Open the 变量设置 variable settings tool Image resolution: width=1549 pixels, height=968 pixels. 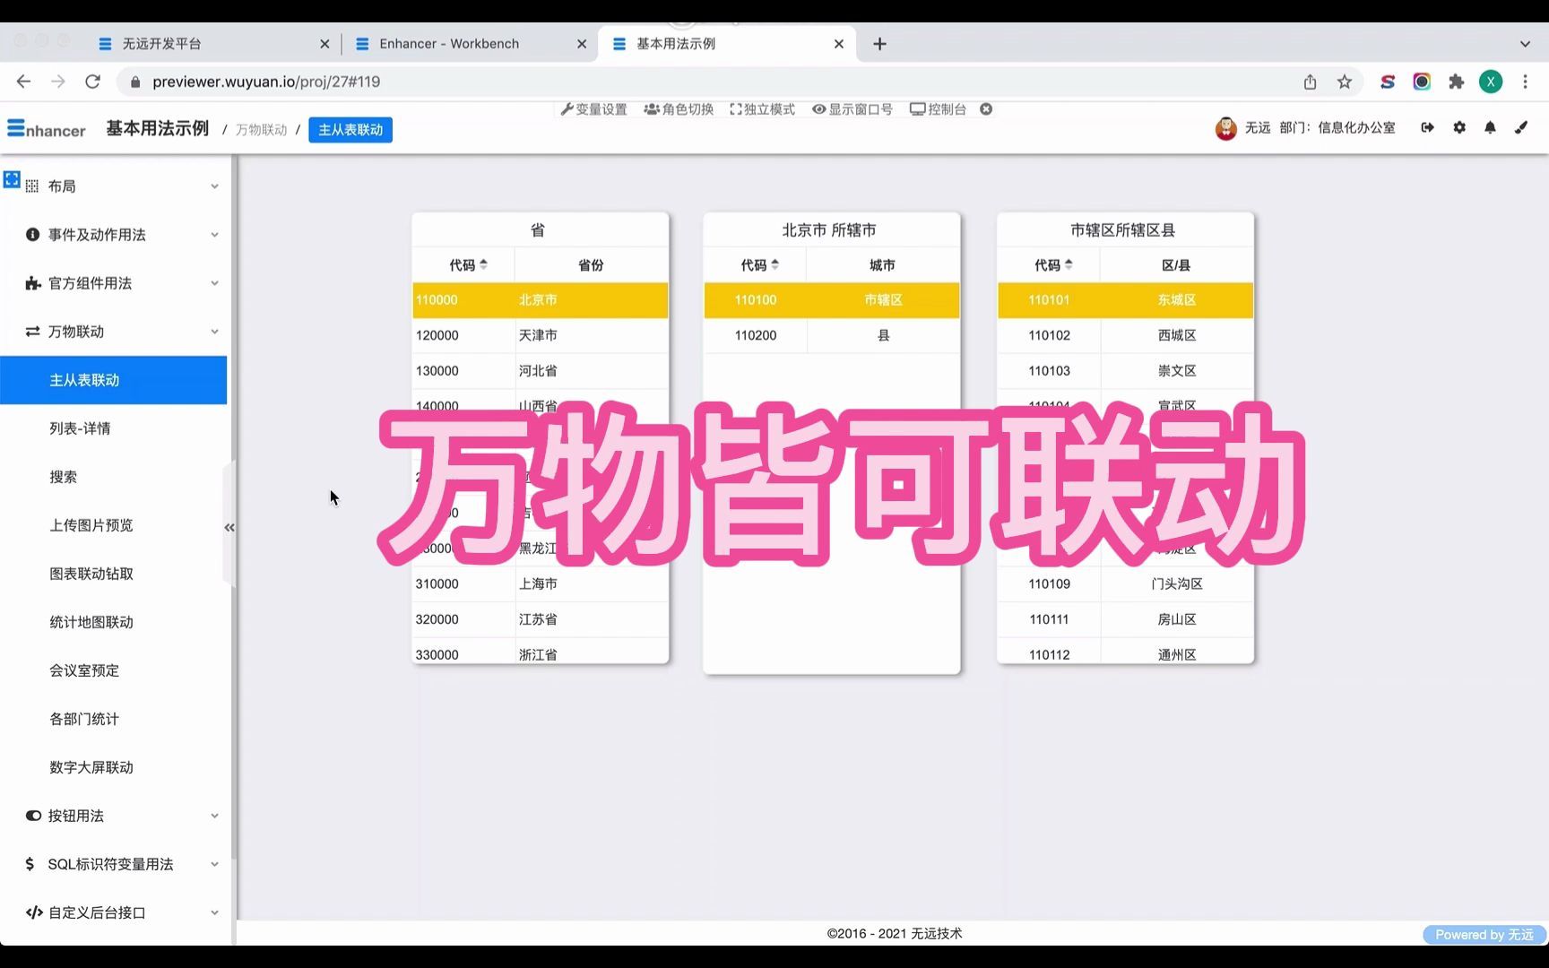tap(593, 108)
